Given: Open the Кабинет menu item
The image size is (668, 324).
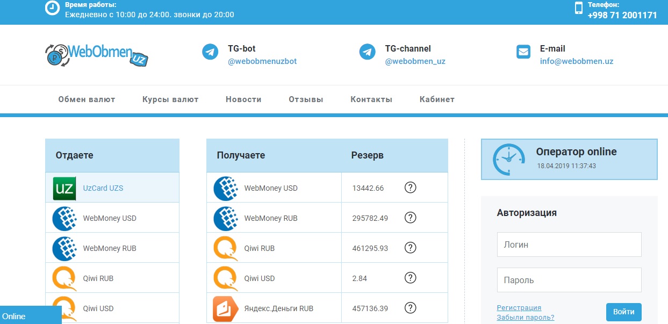Looking at the screenshot, I should 437,99.
